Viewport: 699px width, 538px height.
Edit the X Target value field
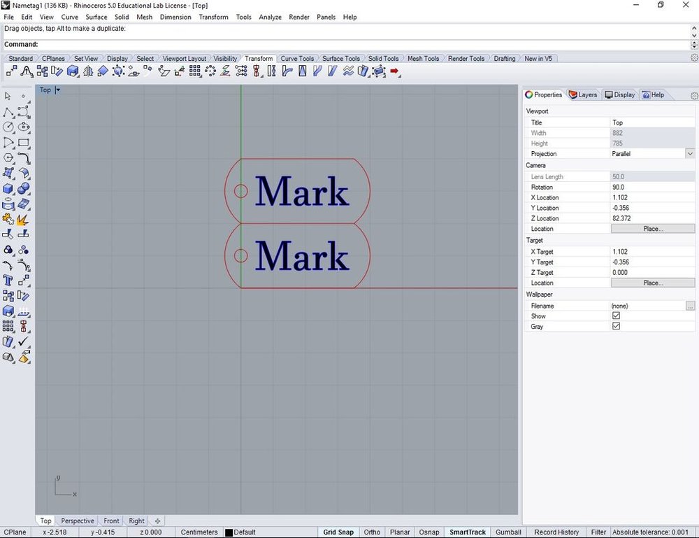pos(653,252)
